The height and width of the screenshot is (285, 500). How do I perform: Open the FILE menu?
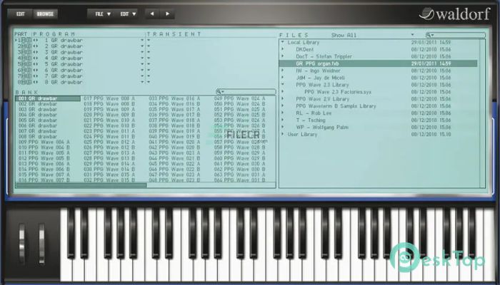(103, 14)
